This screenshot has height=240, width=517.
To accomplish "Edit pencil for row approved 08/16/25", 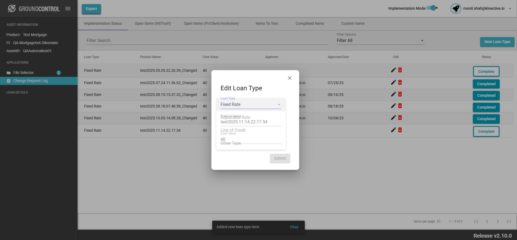I will click(x=393, y=94).
